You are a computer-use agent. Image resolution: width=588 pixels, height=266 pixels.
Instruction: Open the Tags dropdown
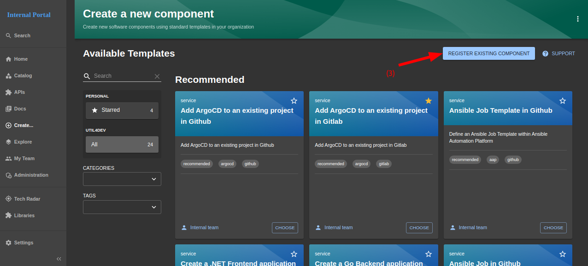click(122, 207)
